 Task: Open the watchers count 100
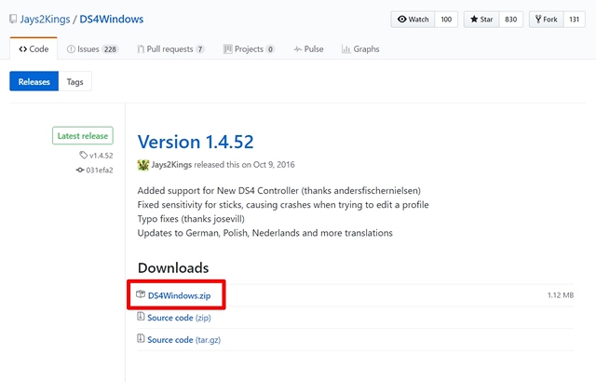tap(446, 20)
